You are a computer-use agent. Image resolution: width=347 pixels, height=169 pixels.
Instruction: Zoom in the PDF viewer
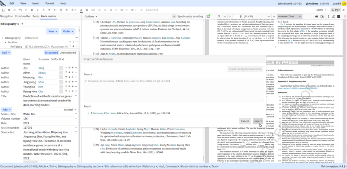click(x=274, y=16)
